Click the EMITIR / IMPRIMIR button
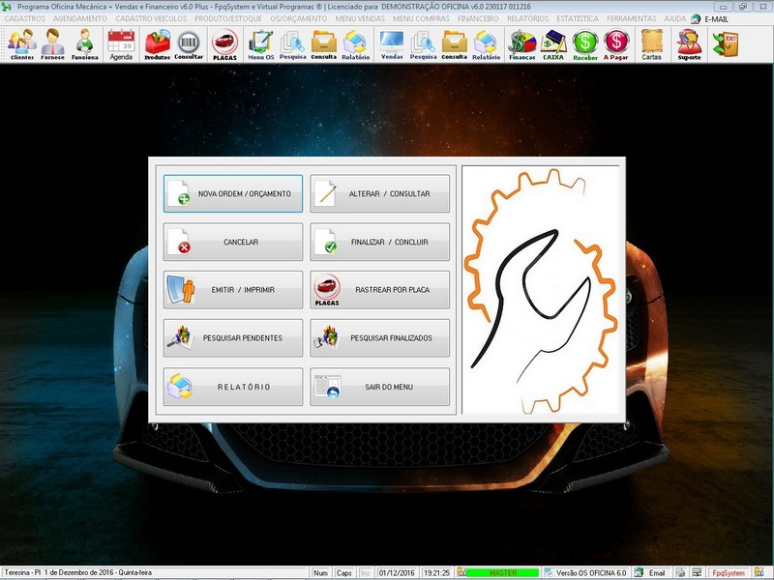 [x=233, y=290]
